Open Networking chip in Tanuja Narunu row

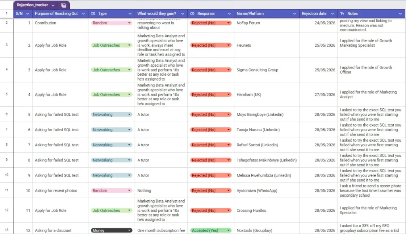coord(111,130)
